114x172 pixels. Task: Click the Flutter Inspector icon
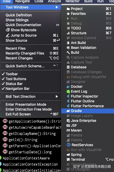click(68, 96)
